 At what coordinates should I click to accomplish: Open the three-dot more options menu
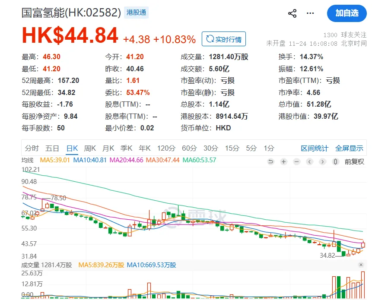[x=310, y=13]
